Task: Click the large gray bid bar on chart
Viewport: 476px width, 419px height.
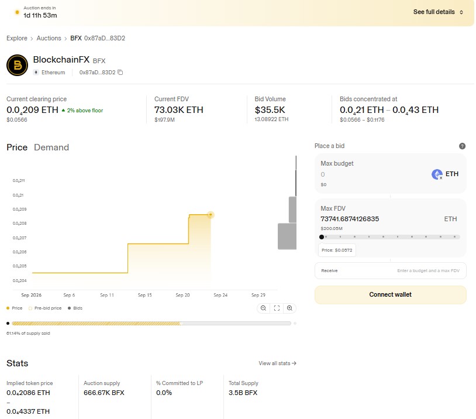Action: click(287, 236)
